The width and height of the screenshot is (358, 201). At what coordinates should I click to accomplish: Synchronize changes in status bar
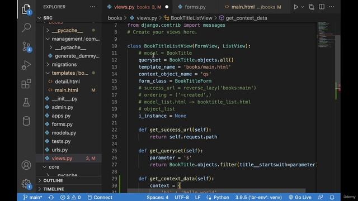click(x=51, y=197)
